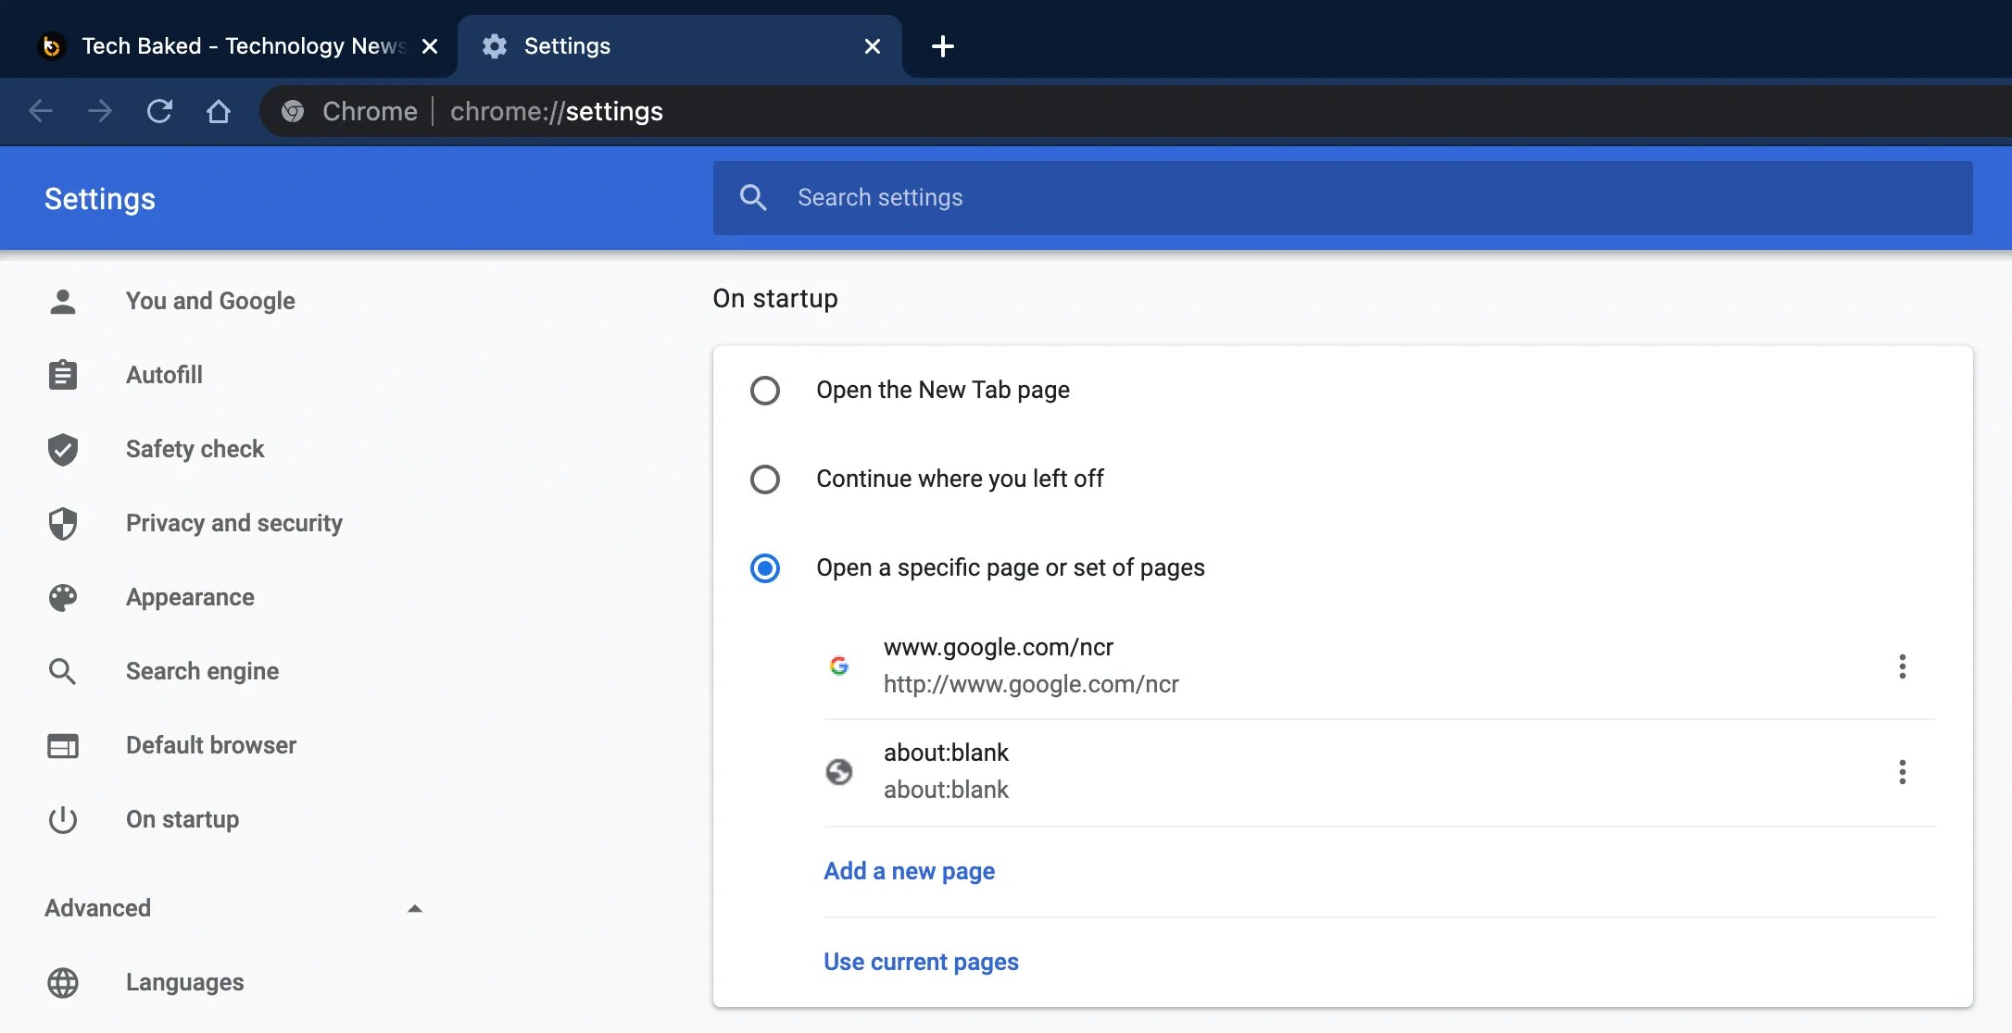Click the Autofill clipboard icon
The width and height of the screenshot is (2012, 1033).
tap(63, 375)
